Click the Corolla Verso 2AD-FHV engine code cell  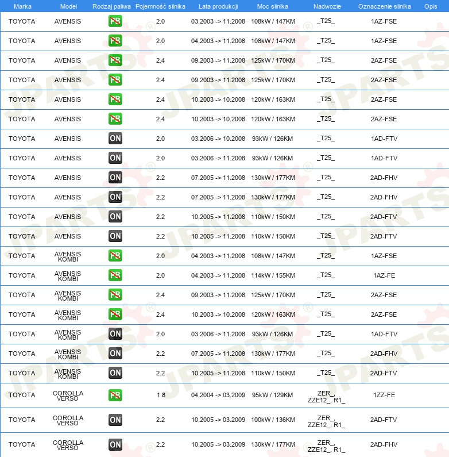coord(384,444)
